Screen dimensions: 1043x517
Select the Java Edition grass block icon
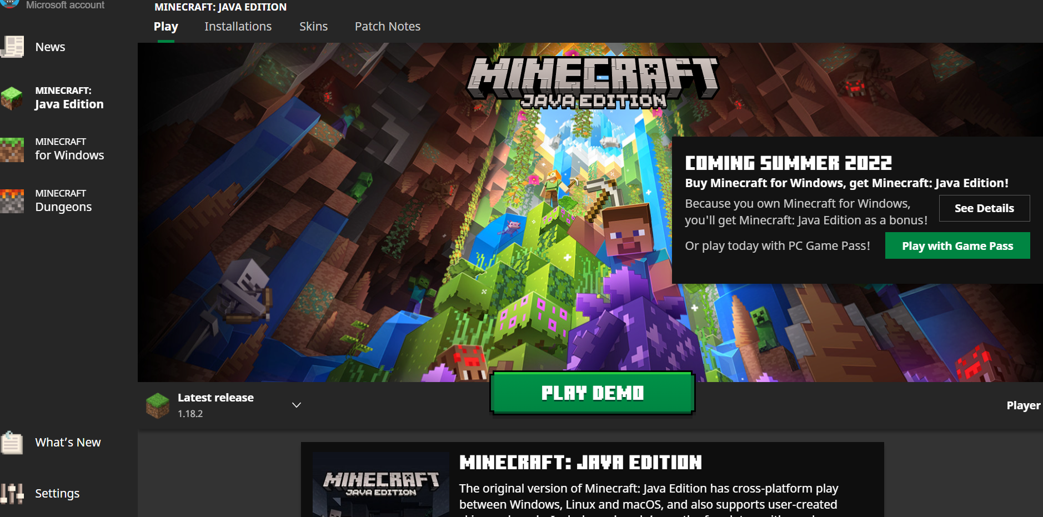pos(12,98)
